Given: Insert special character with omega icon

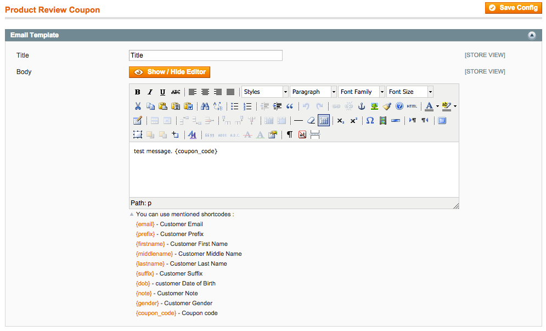Looking at the screenshot, I should (x=370, y=121).
